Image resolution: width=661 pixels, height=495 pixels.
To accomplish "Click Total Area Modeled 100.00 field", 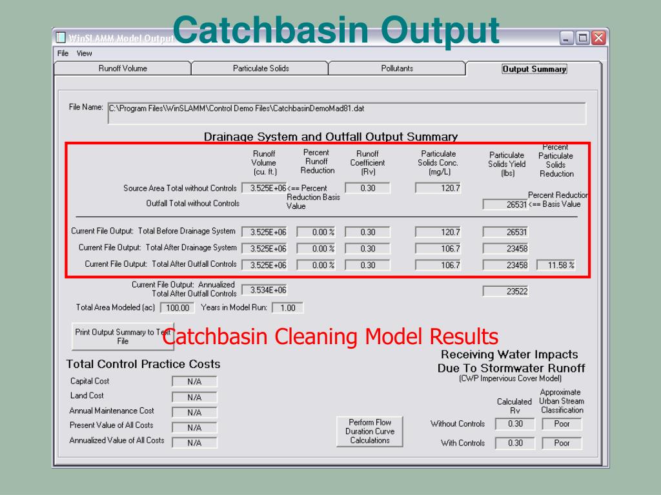I will point(178,307).
